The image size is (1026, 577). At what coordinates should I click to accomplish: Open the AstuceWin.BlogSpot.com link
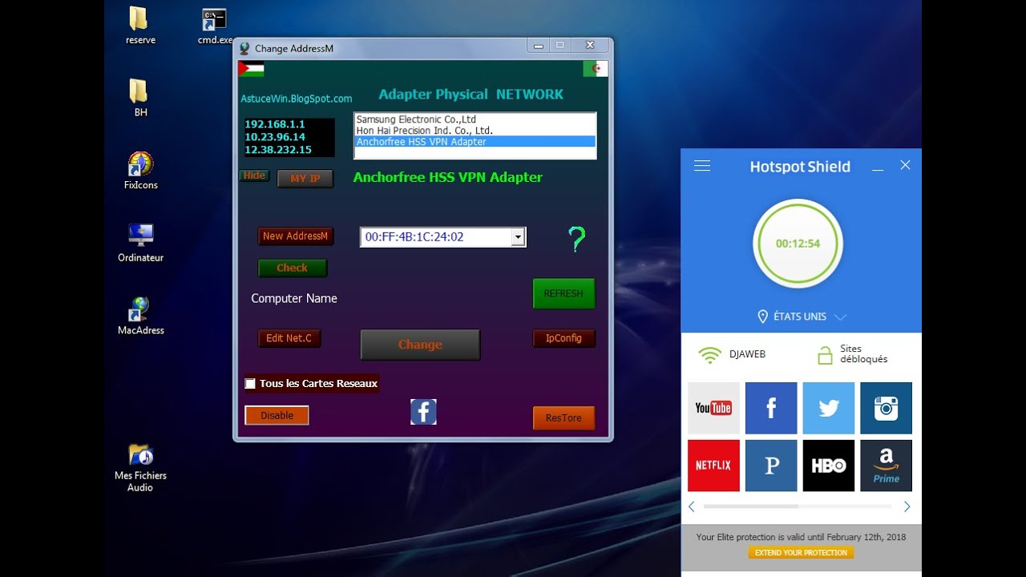click(x=297, y=99)
